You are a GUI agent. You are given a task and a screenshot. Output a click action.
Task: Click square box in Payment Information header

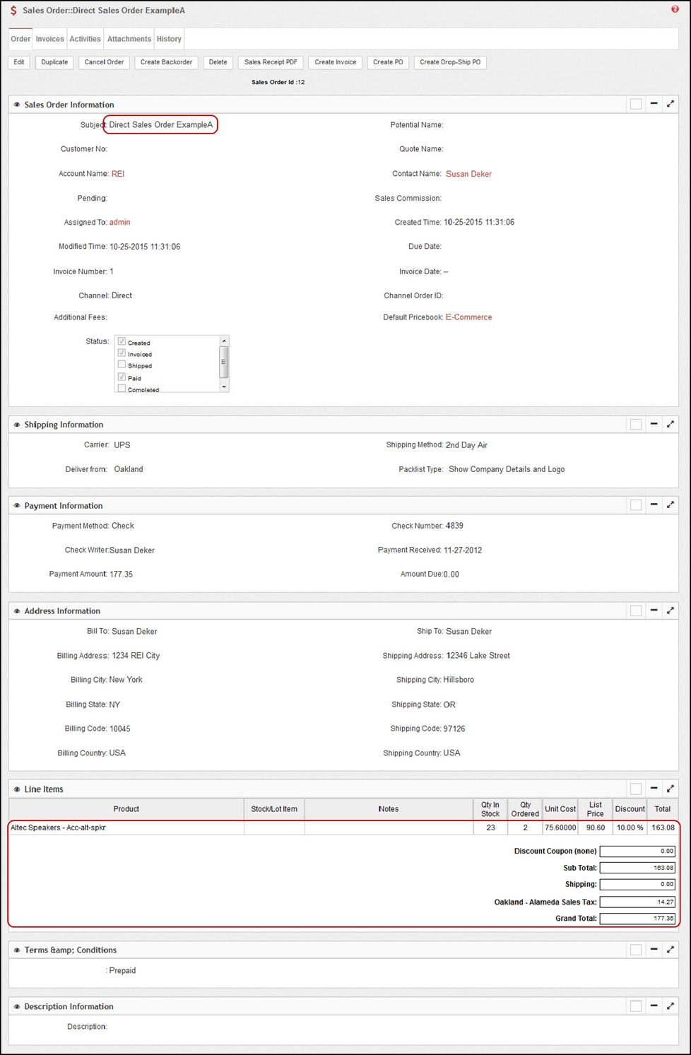coord(636,505)
